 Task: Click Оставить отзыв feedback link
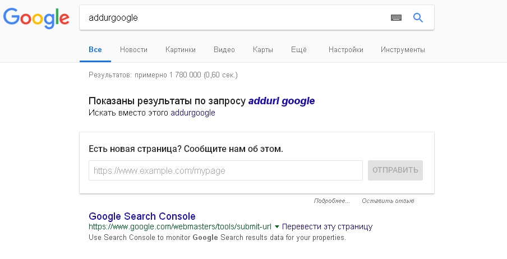coord(388,201)
